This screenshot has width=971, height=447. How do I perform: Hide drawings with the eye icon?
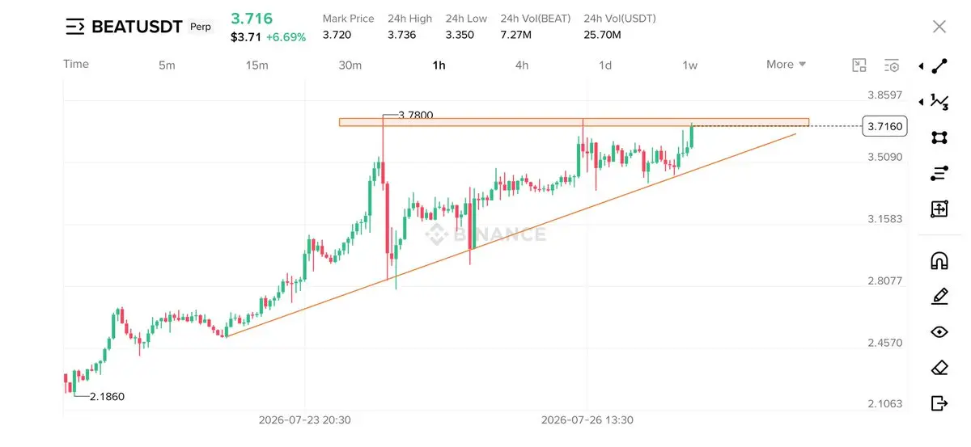(939, 331)
